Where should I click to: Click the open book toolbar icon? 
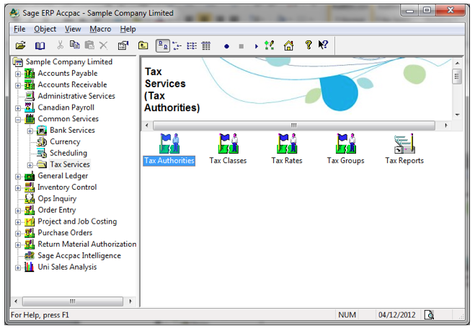40,45
